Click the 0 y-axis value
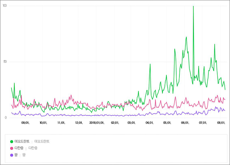Image resolution: width=230 pixels, height=165 pixels. coord(6,118)
